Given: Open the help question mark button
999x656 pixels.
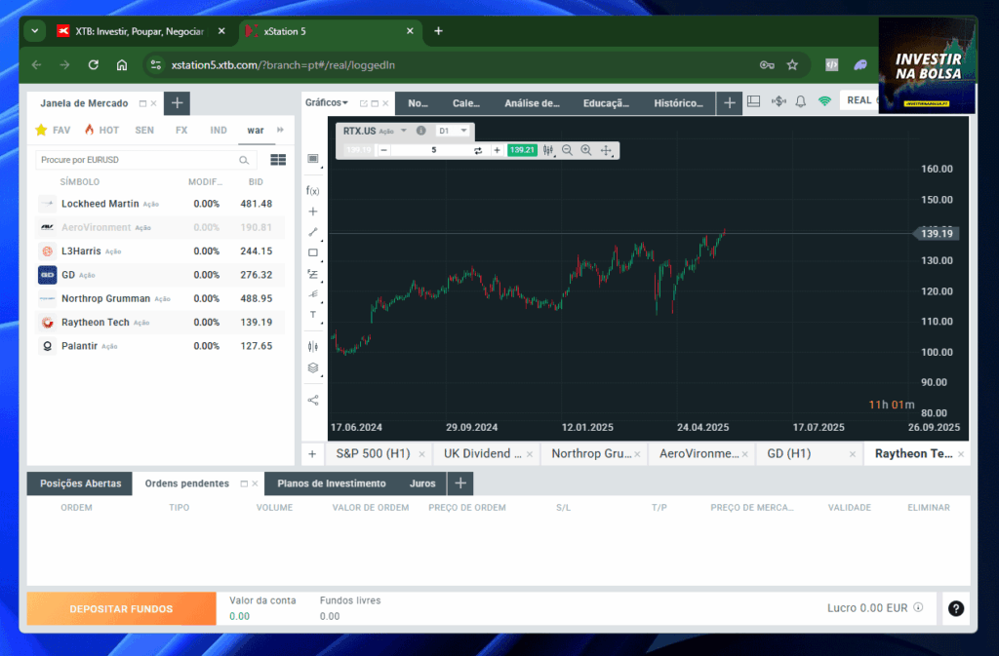Looking at the screenshot, I should pyautogui.click(x=956, y=608).
